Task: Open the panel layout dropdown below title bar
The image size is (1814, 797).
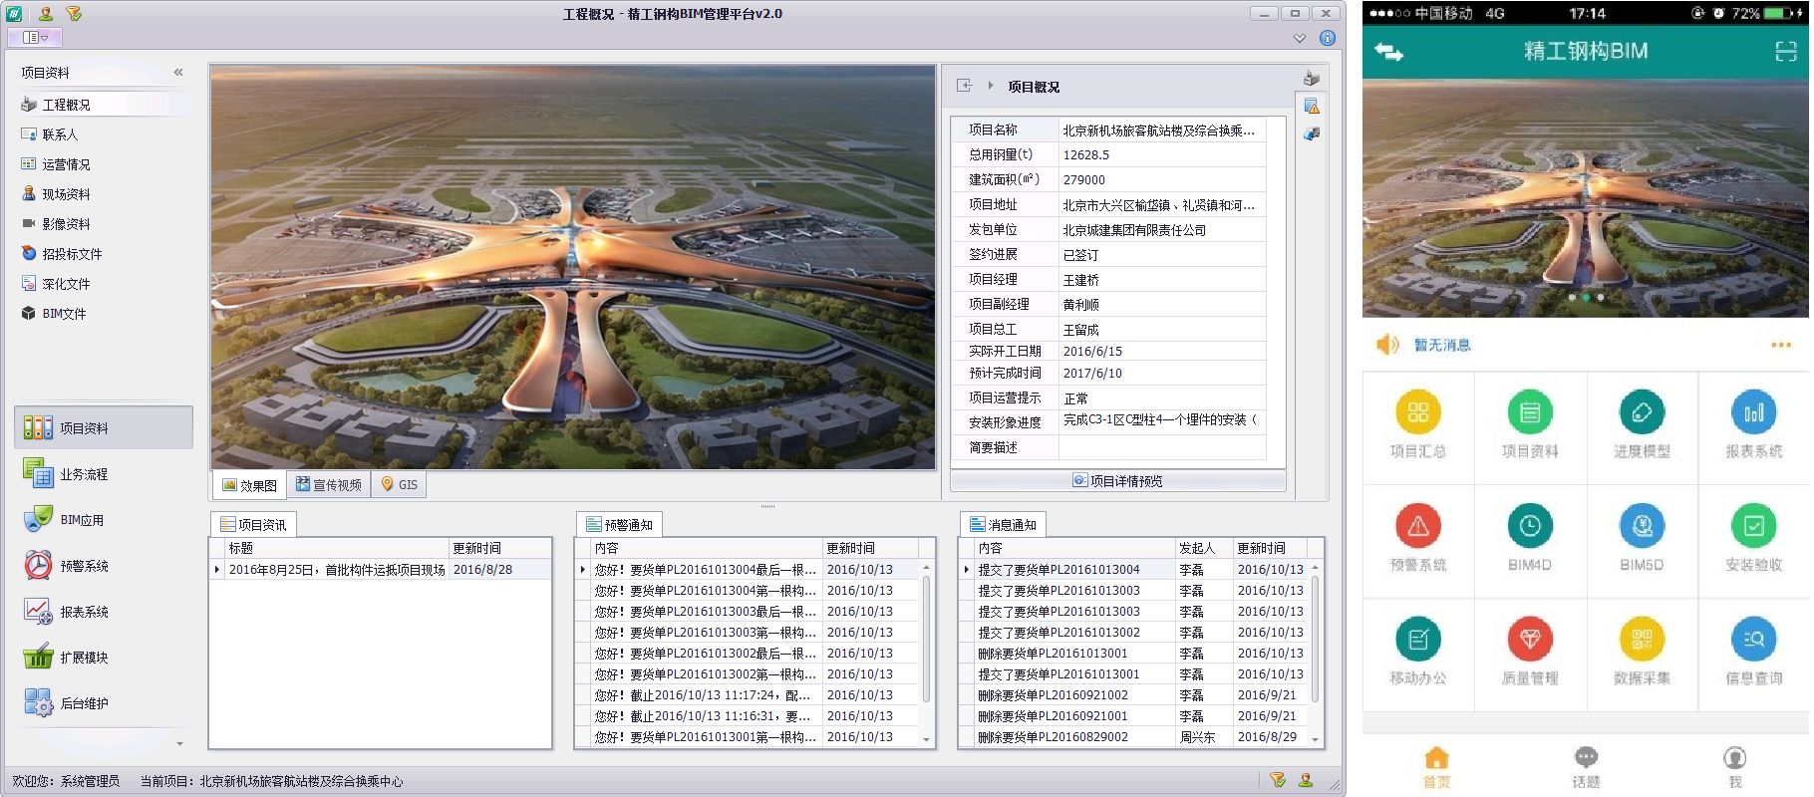Action: 35,37
